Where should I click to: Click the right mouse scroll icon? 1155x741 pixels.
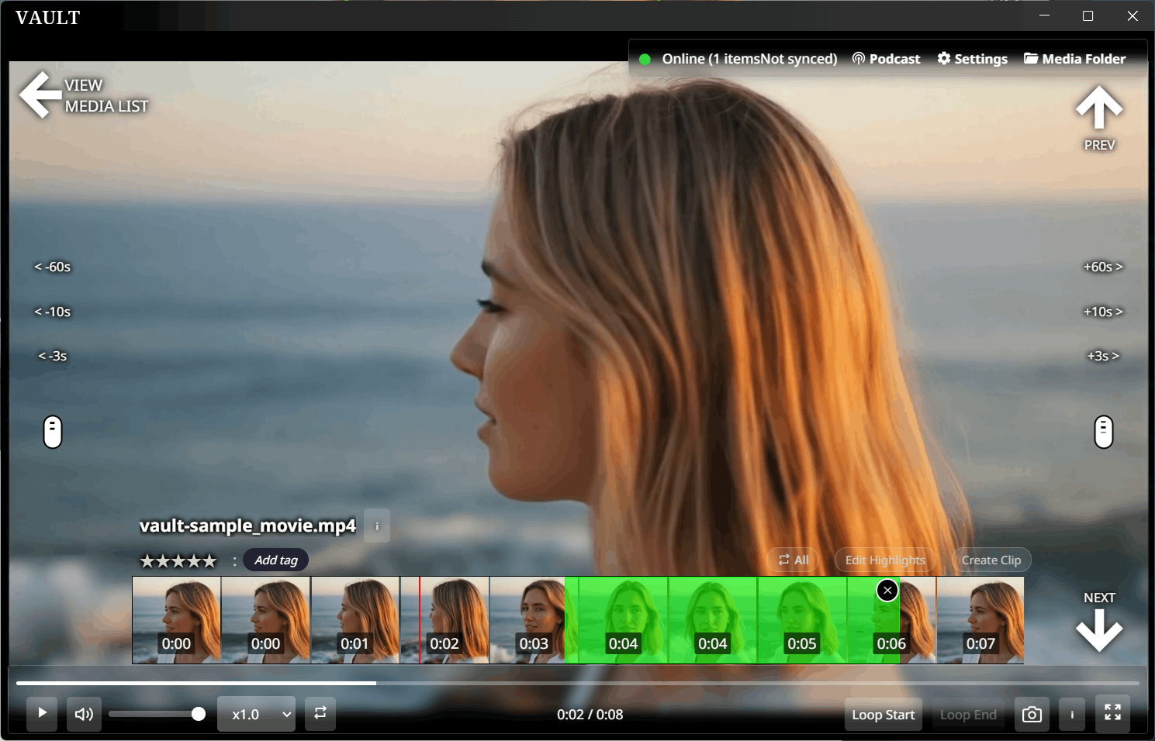1103,432
